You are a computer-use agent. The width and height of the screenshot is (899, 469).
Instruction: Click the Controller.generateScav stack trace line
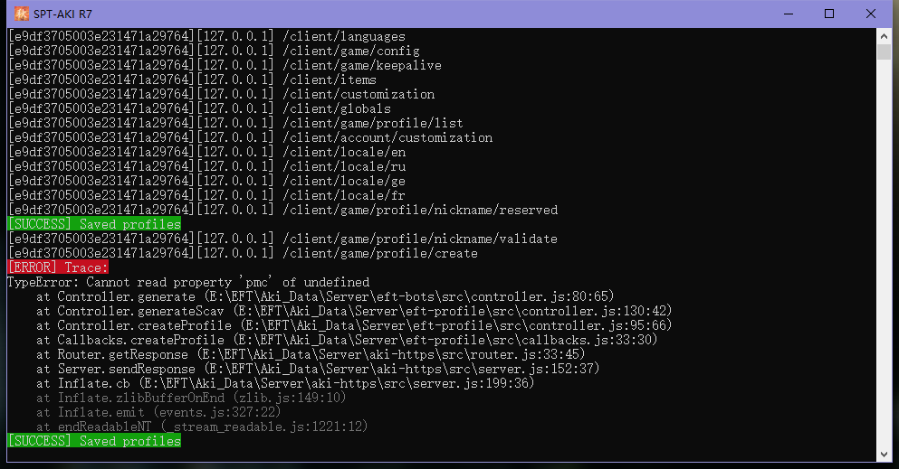coord(354,311)
